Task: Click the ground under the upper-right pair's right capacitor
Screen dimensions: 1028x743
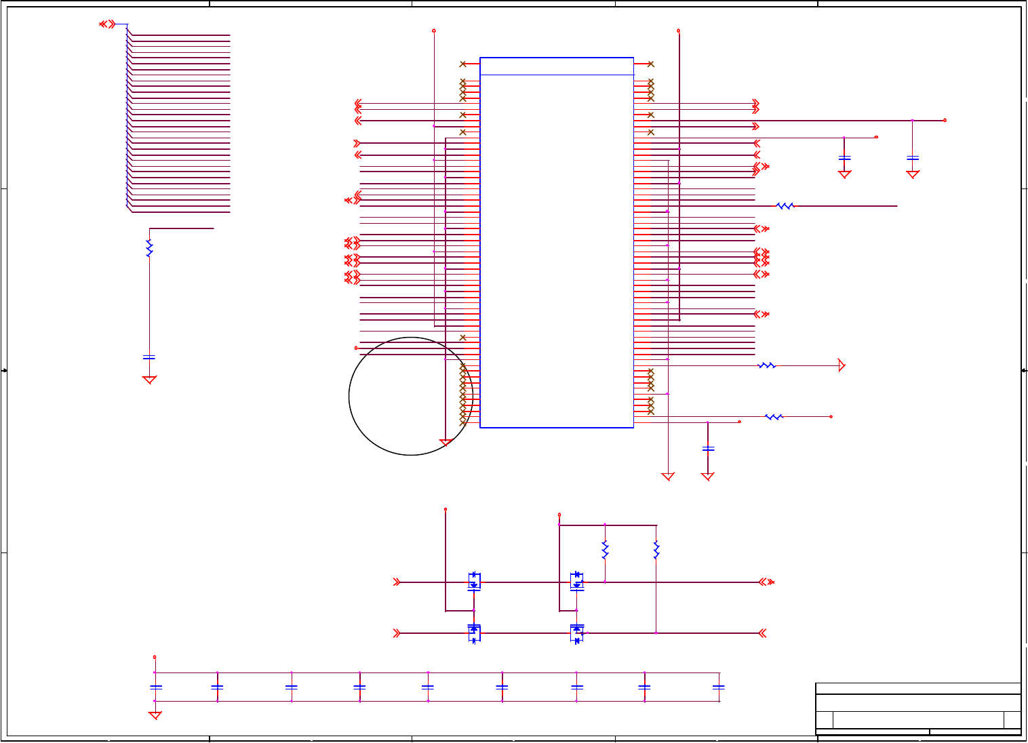Action: 913,174
